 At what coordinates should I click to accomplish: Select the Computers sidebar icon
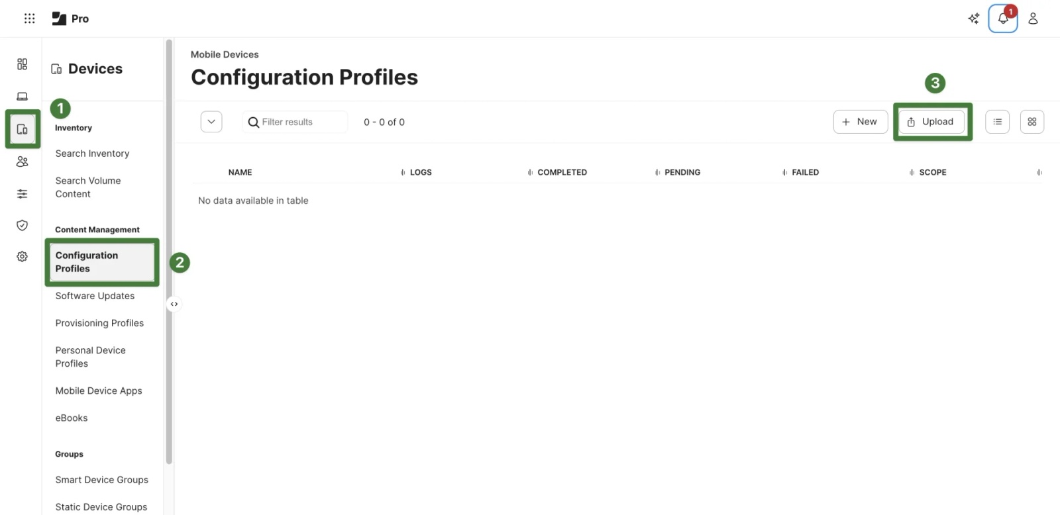[22, 96]
